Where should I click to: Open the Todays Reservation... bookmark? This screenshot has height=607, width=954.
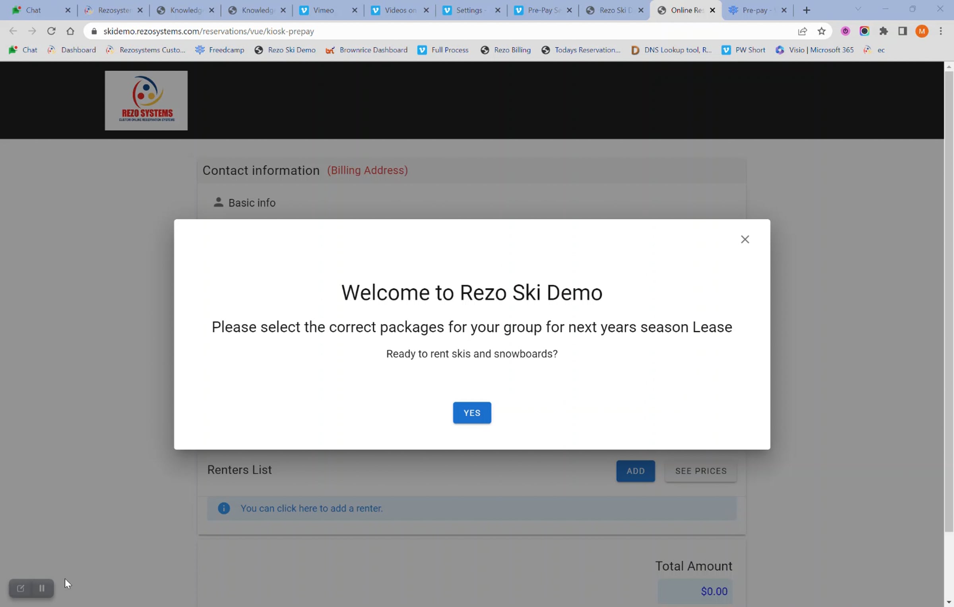[581, 50]
